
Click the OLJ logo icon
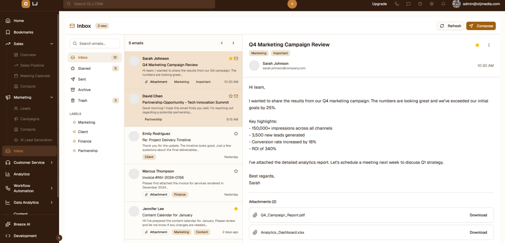click(26, 4)
